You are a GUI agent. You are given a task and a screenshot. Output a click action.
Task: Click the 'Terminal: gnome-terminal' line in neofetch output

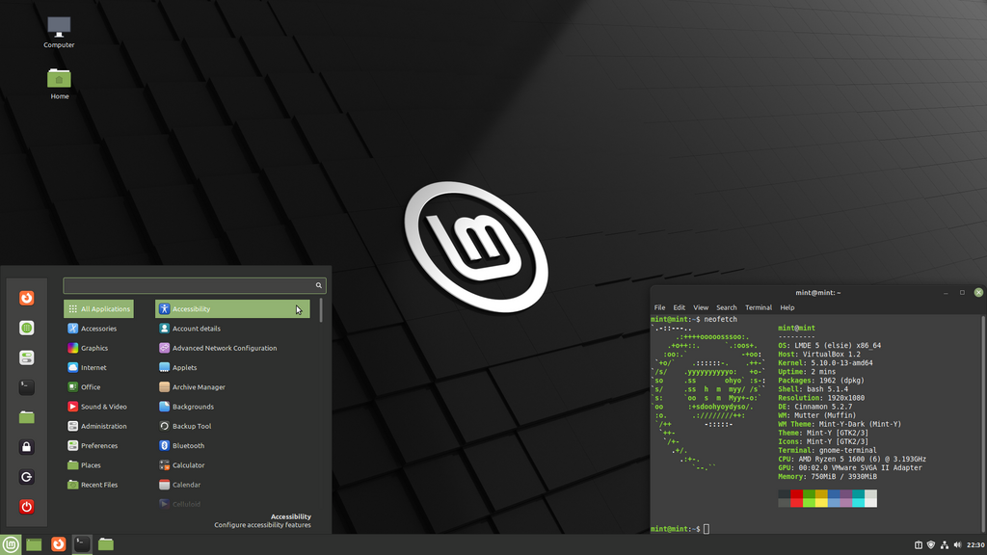[x=827, y=451]
